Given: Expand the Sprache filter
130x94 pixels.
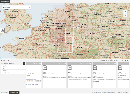Looking at the screenshot, I should (14, 66).
